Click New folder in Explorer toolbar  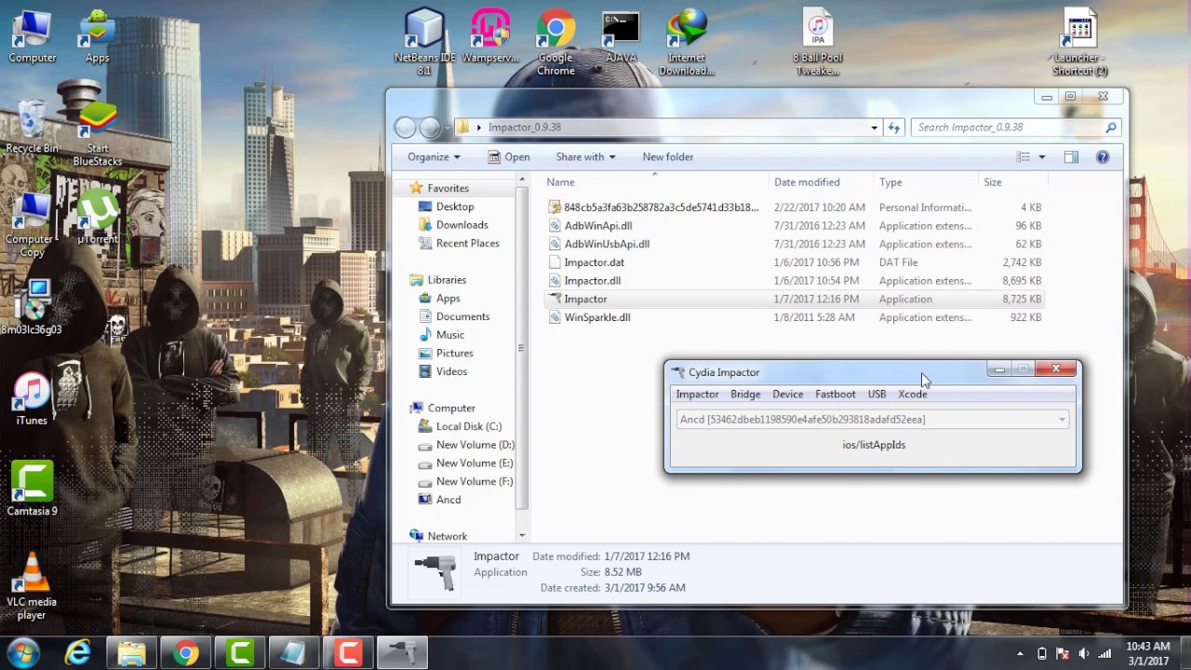[668, 157]
